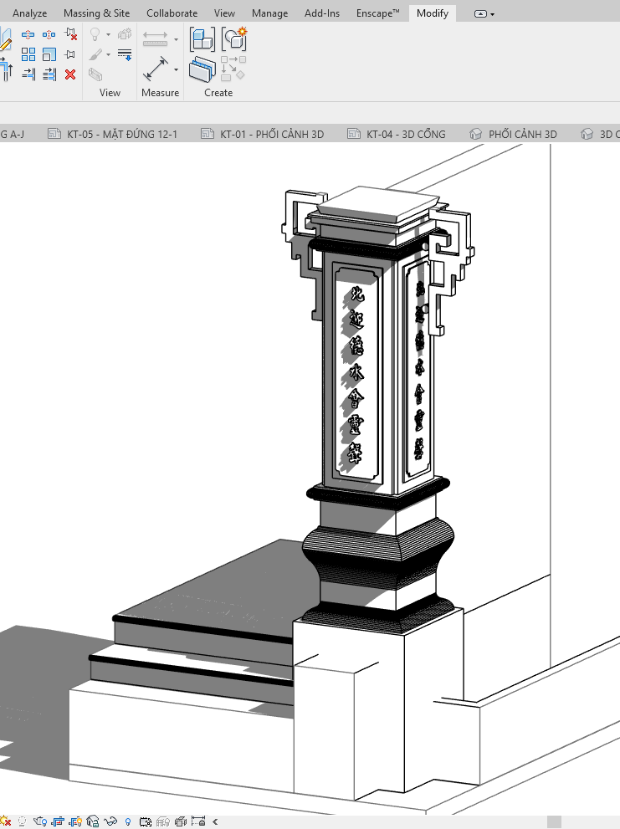Screen dimensions: 620x829
Task: Click the red Delete X icon
Action: 70,74
